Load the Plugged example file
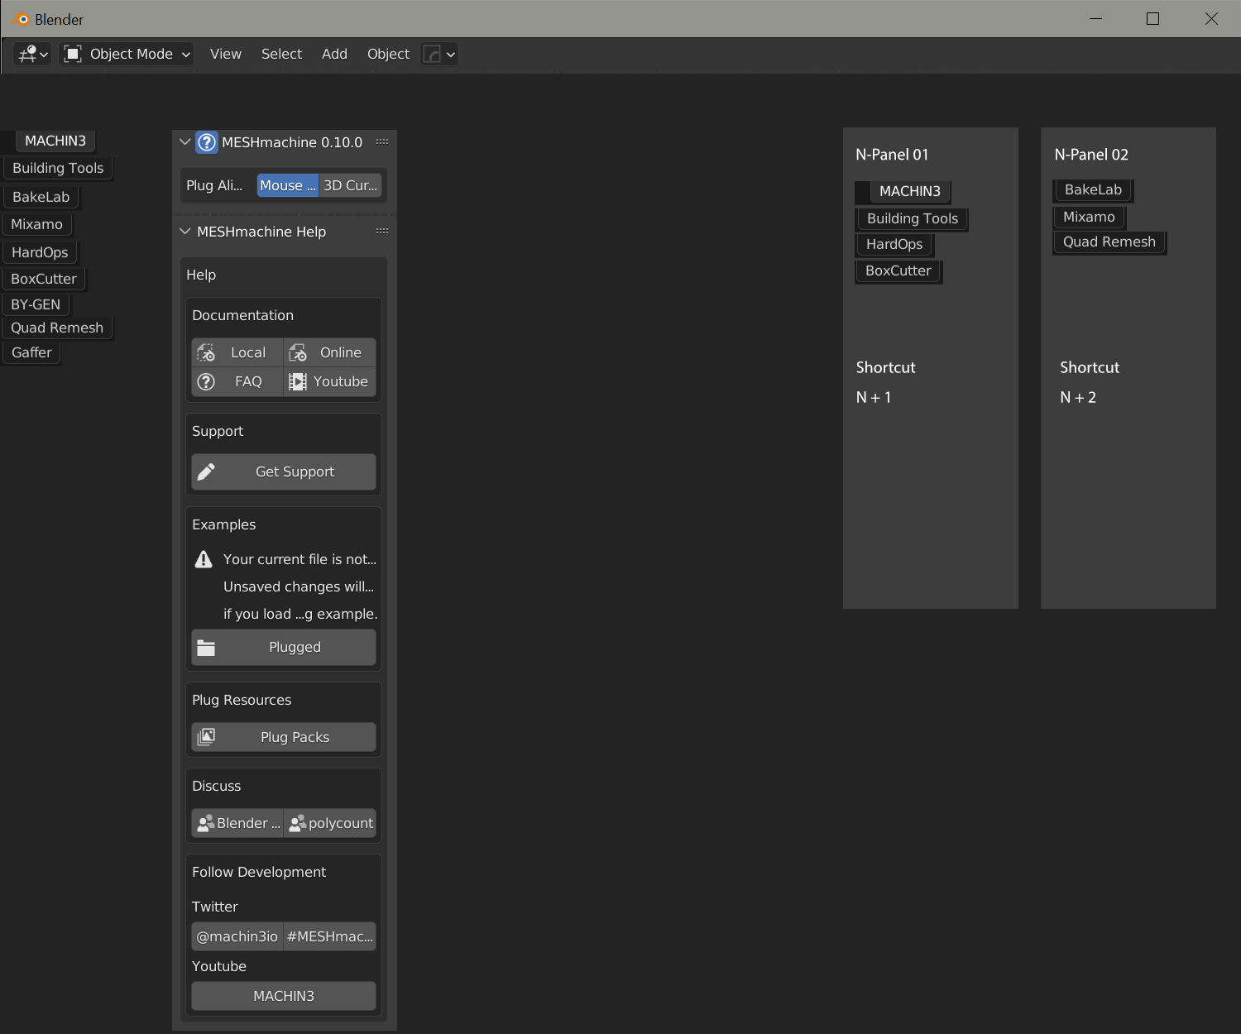This screenshot has width=1241, height=1034. click(x=284, y=647)
